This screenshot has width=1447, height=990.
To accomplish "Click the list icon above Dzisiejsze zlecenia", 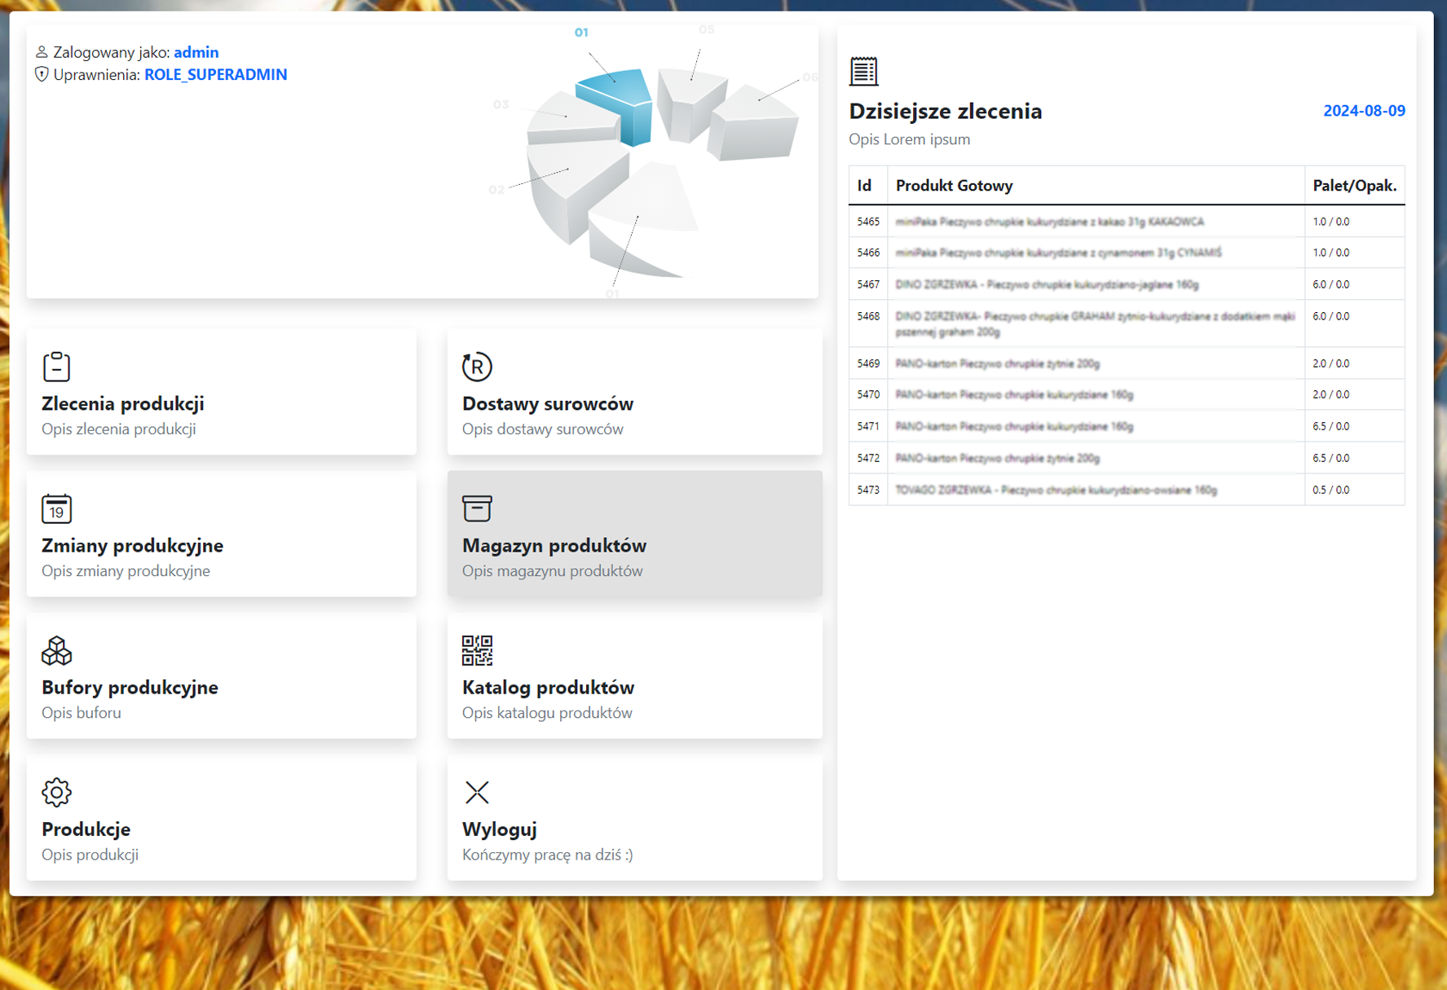I will click(863, 71).
